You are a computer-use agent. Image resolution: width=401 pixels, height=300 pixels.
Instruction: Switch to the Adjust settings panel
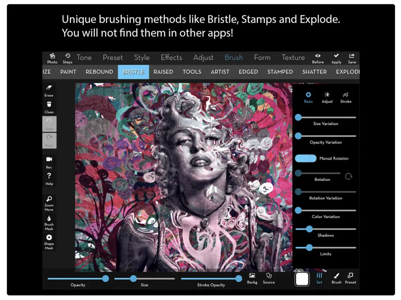[x=327, y=97]
